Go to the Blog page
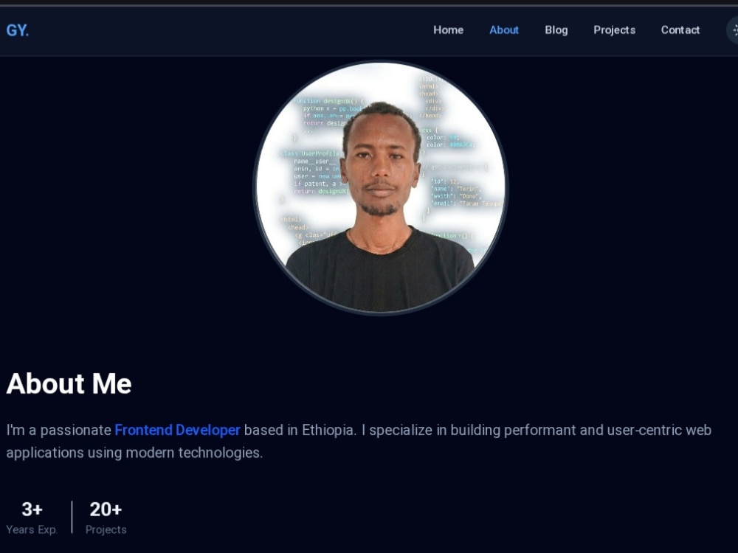 click(556, 30)
